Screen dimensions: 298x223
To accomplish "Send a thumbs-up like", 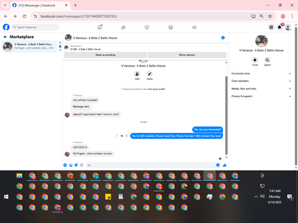I will coord(225,165).
